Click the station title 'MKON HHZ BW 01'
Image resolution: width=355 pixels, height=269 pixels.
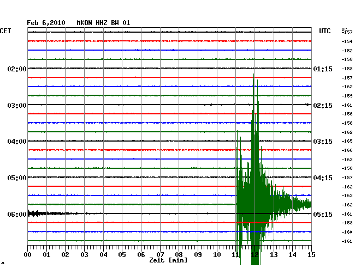[x=103, y=23]
